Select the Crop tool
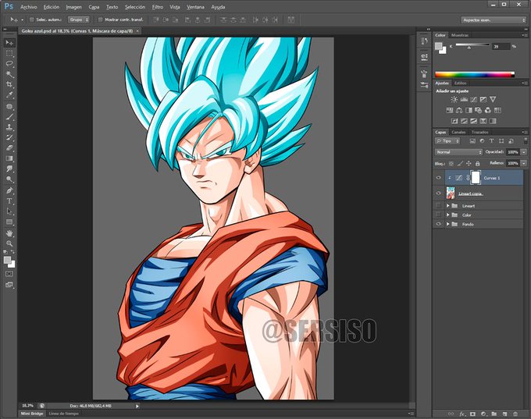531x419 pixels. [9, 84]
